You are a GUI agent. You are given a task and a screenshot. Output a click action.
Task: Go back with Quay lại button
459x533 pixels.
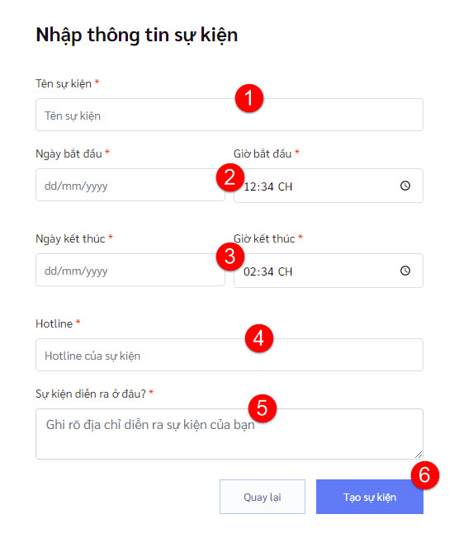[263, 497]
